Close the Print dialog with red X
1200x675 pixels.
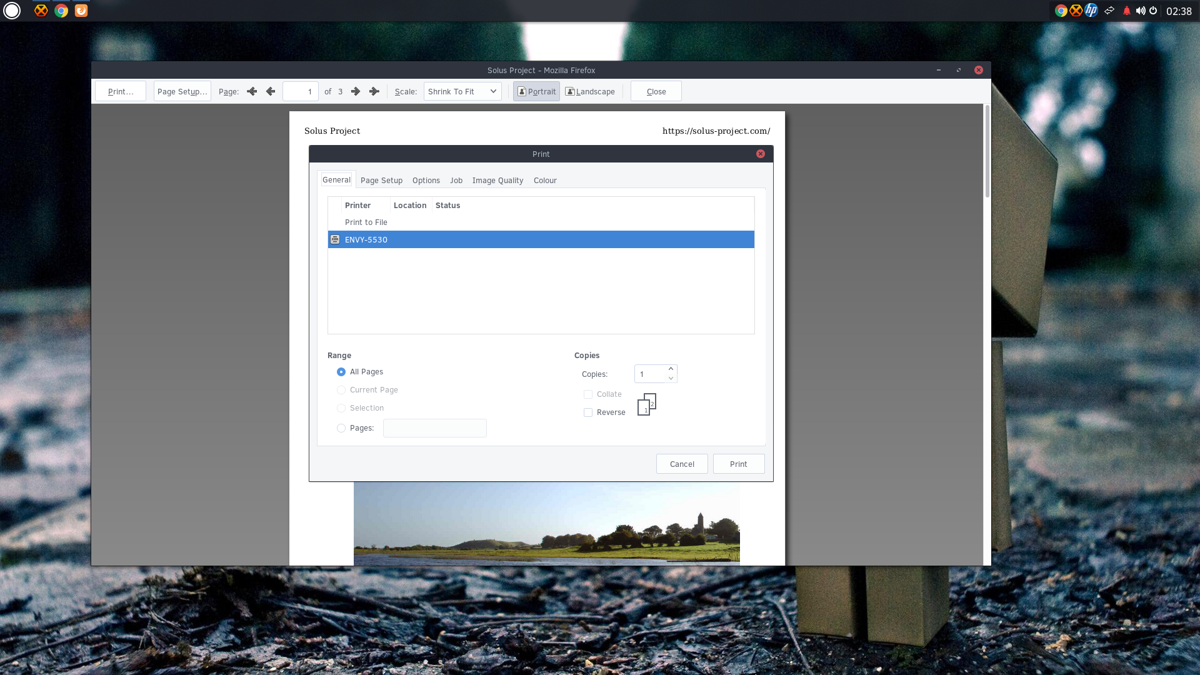click(761, 154)
